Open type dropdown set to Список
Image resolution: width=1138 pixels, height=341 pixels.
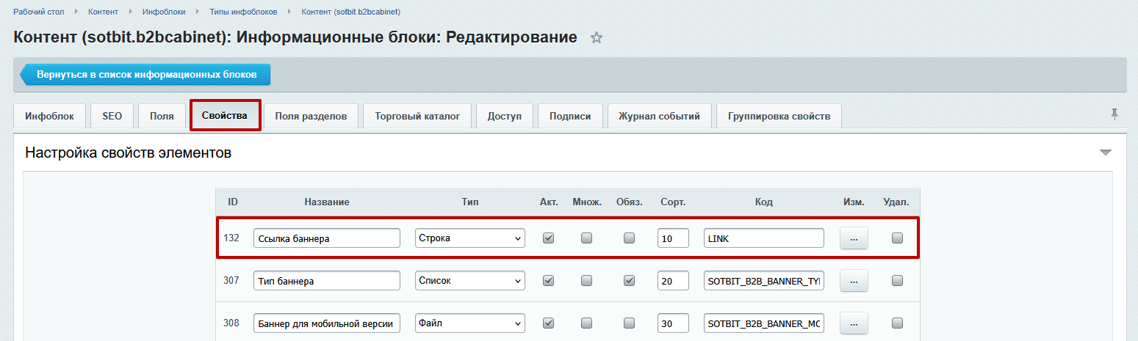pos(470,281)
